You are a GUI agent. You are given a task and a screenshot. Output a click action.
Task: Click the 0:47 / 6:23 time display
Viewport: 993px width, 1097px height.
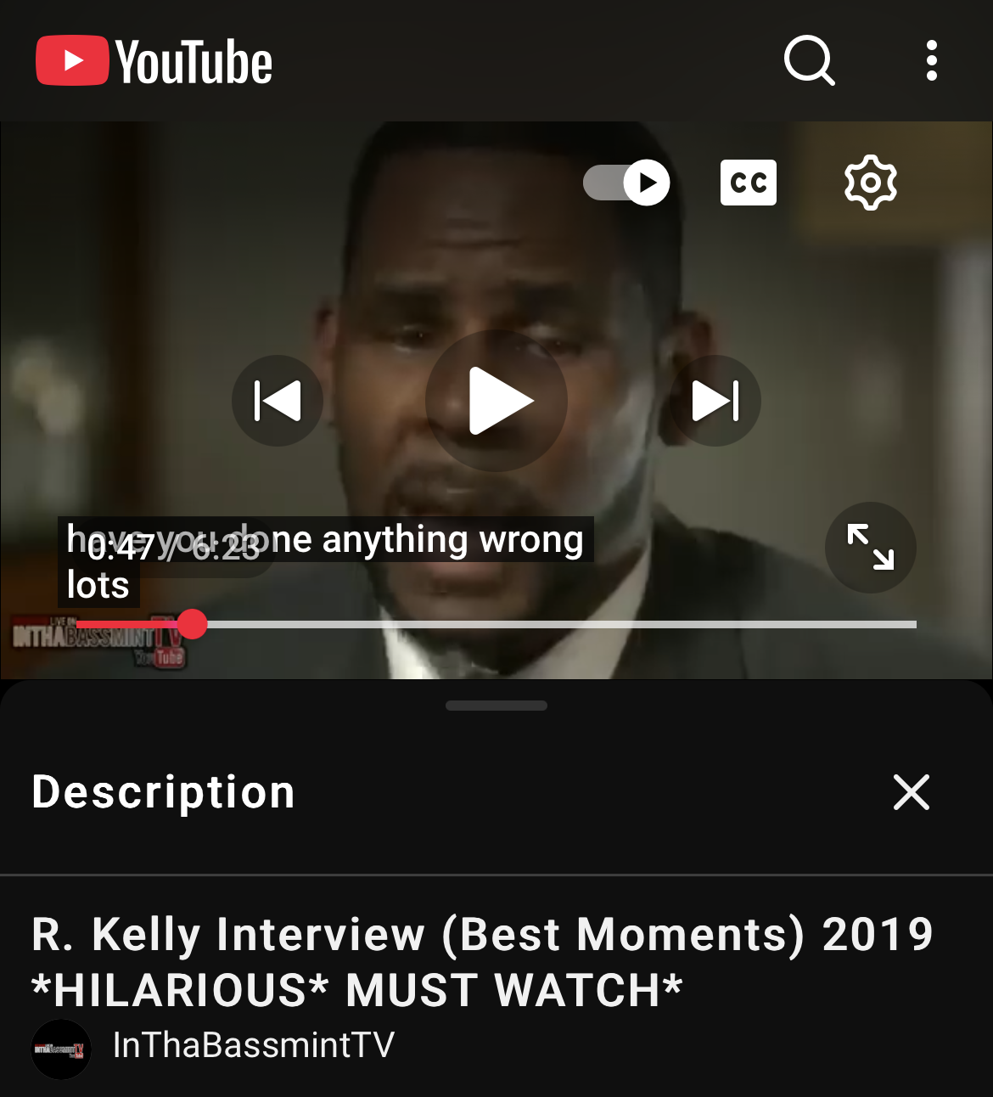coord(172,548)
